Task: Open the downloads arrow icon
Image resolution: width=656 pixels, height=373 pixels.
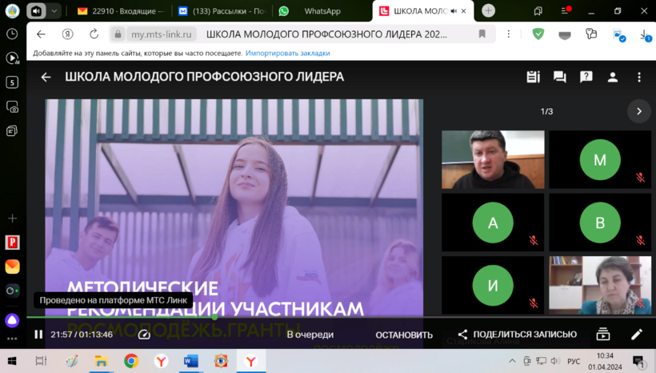Action: point(645,35)
